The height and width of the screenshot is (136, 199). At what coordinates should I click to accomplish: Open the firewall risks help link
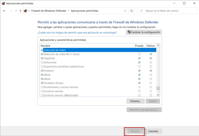coord(77,32)
